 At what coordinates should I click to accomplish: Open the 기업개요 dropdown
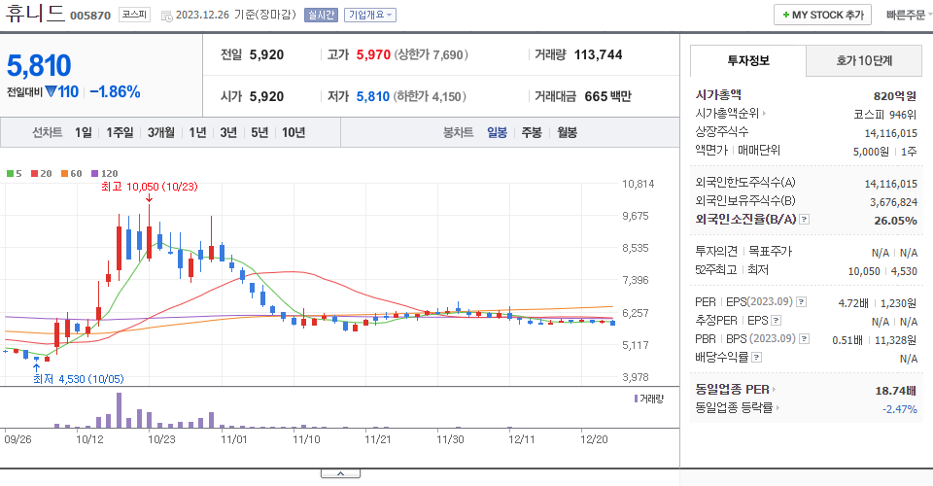click(x=370, y=15)
